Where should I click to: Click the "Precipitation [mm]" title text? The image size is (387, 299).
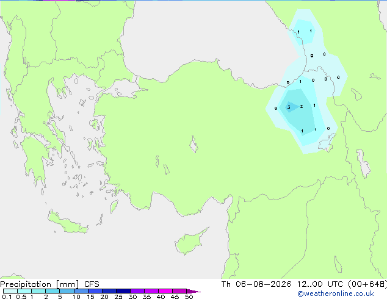[x=40, y=284]
